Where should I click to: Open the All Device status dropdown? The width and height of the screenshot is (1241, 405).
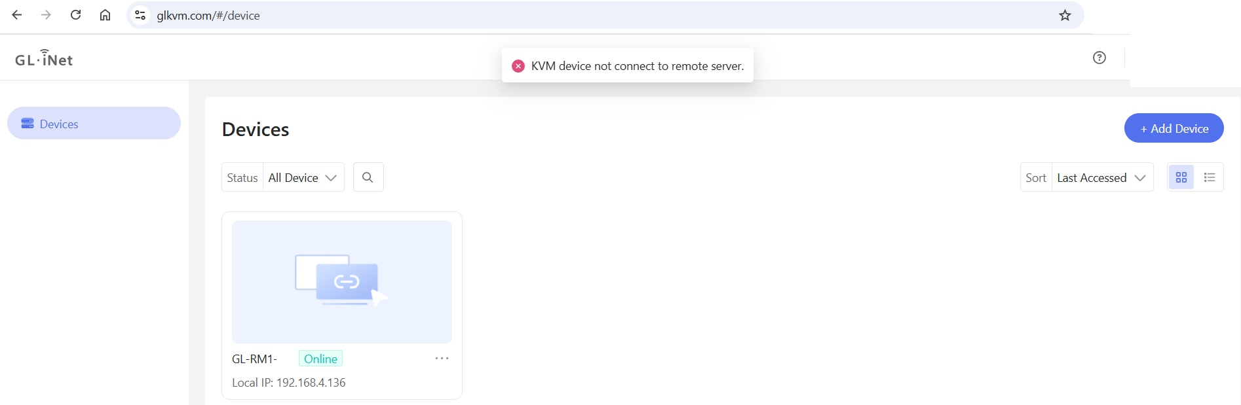(x=303, y=178)
